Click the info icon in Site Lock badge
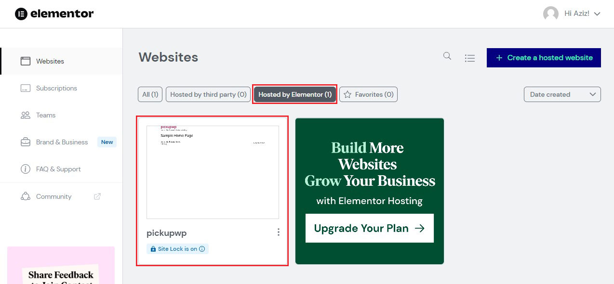This screenshot has height=284, width=614. pos(202,249)
